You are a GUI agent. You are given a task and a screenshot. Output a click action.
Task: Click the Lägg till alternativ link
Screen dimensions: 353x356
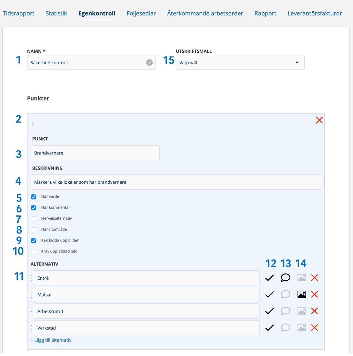[51, 340]
